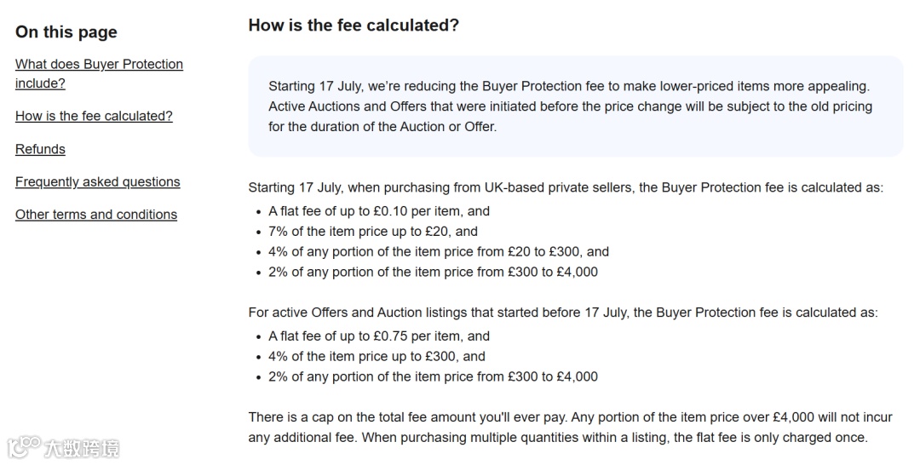Select the flat fee of £0.75 bullet
920x465 pixels.
(379, 336)
